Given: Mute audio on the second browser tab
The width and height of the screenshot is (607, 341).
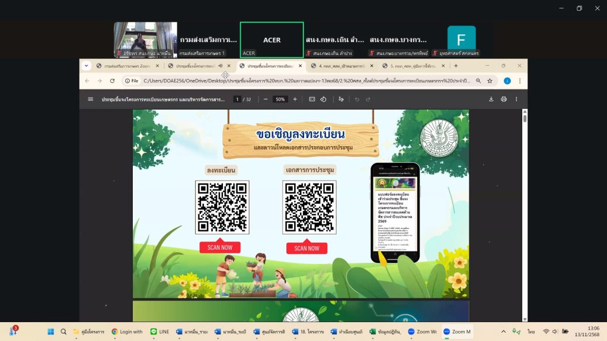Looking at the screenshot, I should click(221, 66).
